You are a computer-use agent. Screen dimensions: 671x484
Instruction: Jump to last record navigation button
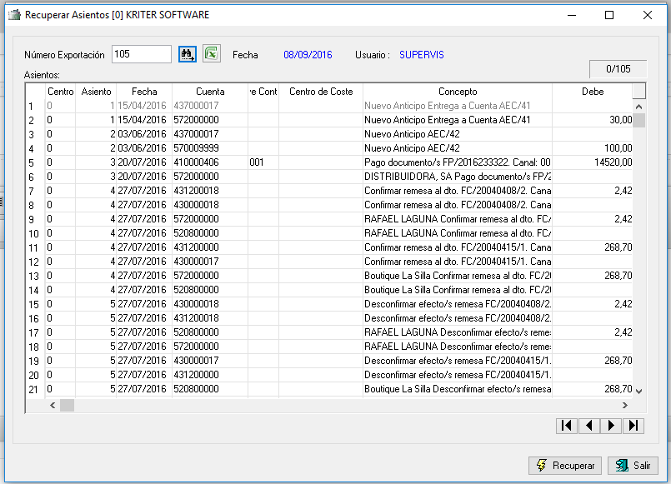pos(633,426)
